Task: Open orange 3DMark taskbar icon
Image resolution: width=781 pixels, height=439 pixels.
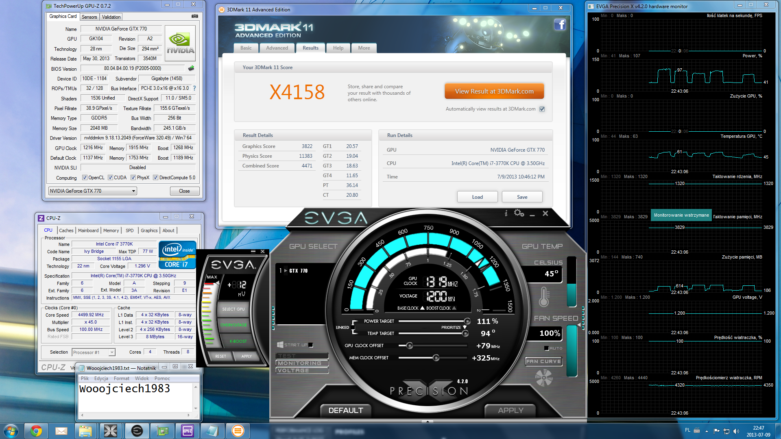Action: coord(238,431)
